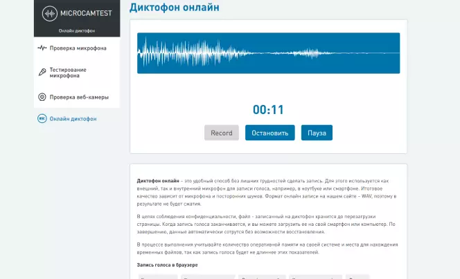The image size is (460, 279).
Task: Click the Онлайн диктофон caption under logo
Action: (x=77, y=30)
